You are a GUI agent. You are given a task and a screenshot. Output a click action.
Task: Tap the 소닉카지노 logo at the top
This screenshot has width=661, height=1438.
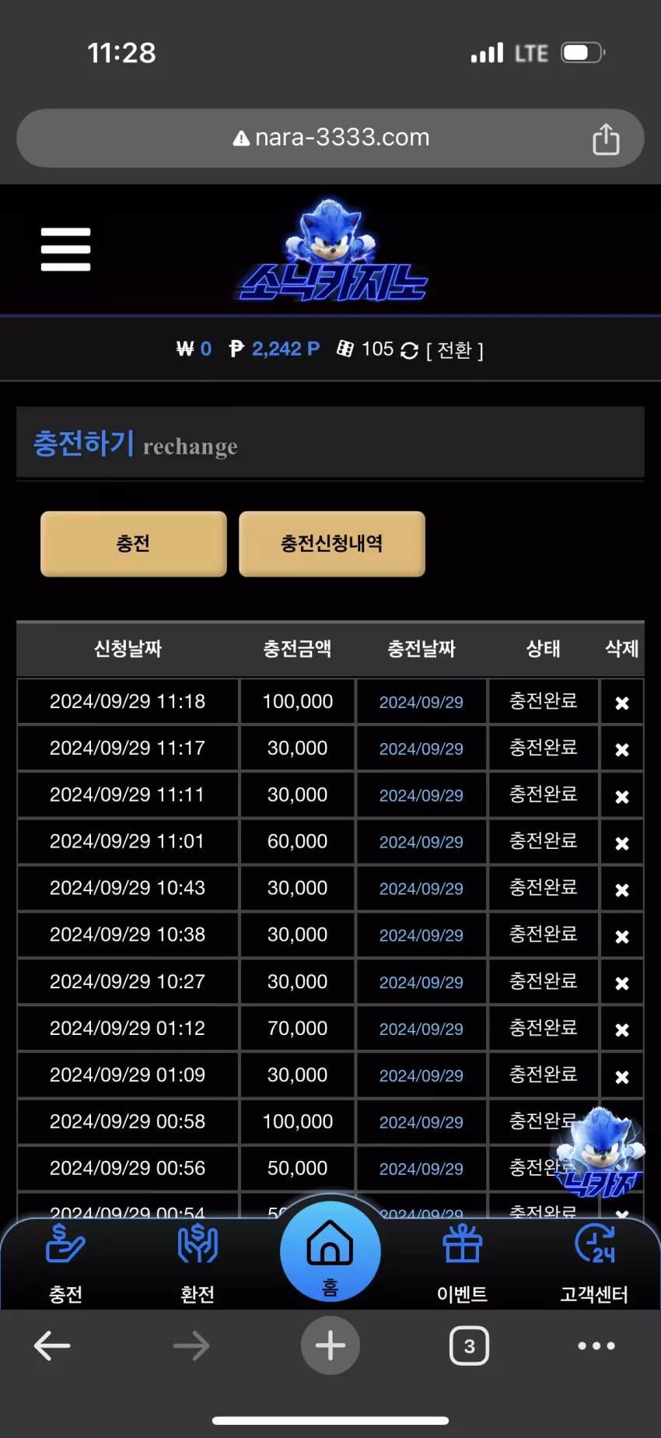(x=333, y=251)
